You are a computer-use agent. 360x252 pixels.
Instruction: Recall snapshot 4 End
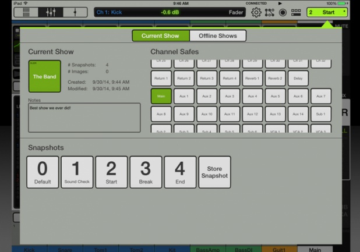pos(180,172)
